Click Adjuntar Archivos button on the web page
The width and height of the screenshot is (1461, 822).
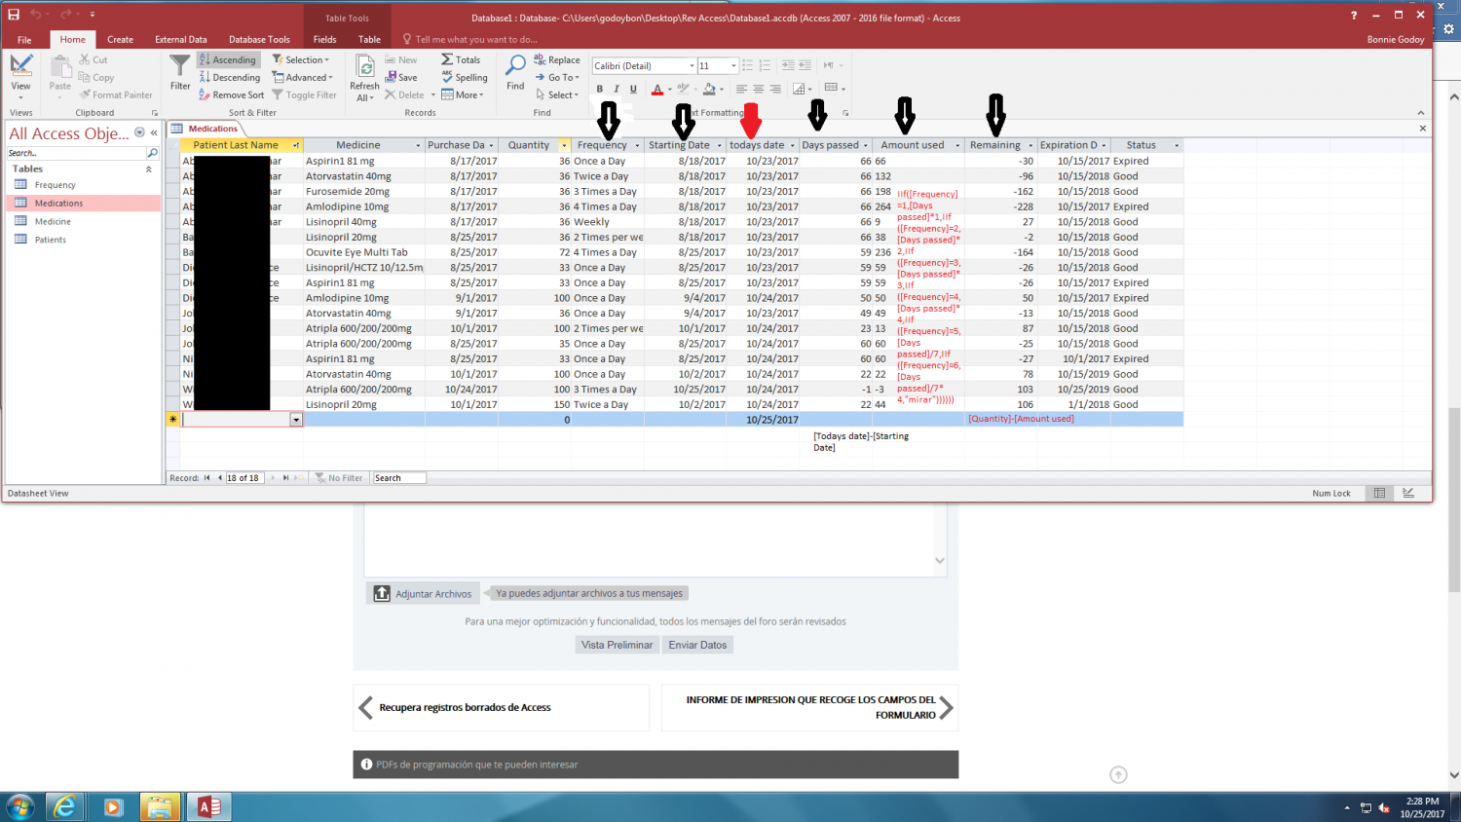click(x=423, y=593)
